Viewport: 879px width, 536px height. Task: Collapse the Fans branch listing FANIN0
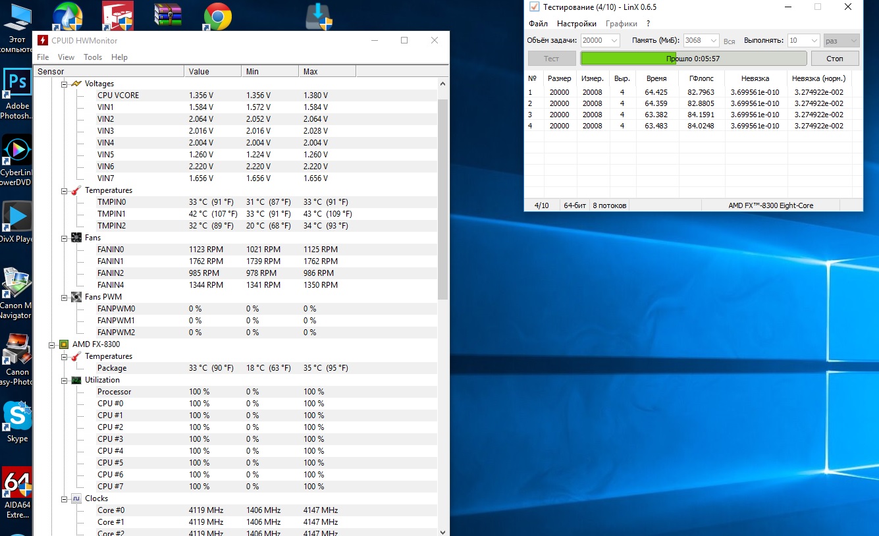[x=65, y=238]
